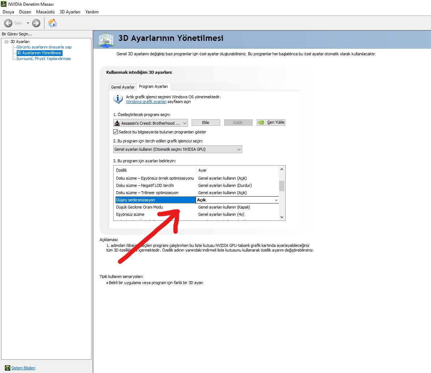Select Düşük Gecikme Oranı Modu row
Image resolution: width=431 pixels, height=373 pixels.
pyautogui.click(x=196, y=207)
